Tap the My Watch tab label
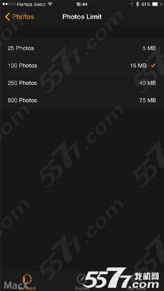 (x=27, y=288)
